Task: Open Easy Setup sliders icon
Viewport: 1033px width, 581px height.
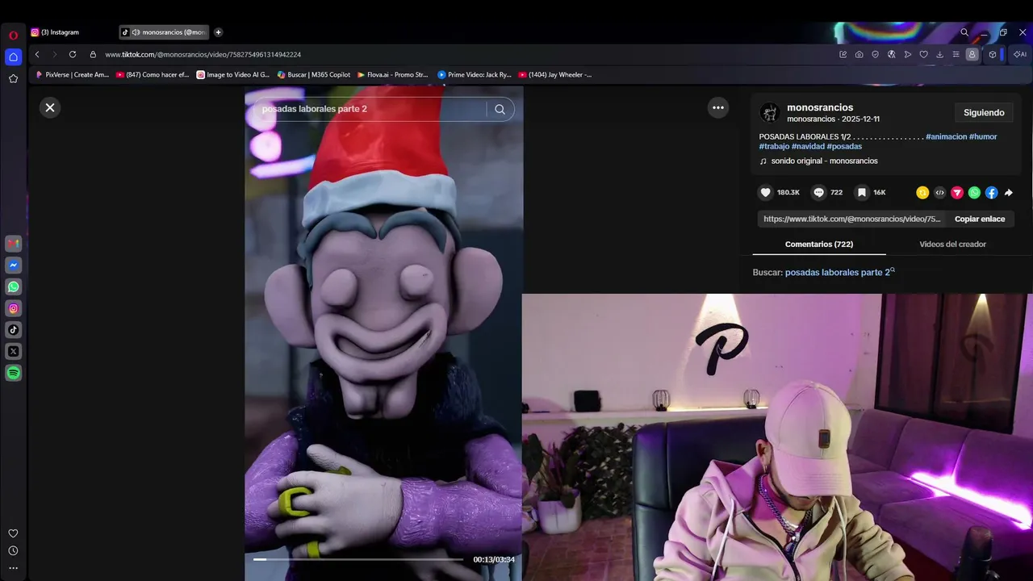Action: (956, 54)
